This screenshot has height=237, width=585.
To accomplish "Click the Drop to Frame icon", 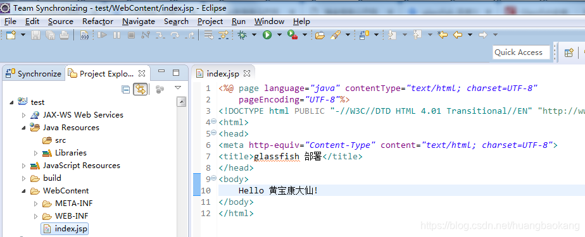I will pyautogui.click(x=208, y=35).
